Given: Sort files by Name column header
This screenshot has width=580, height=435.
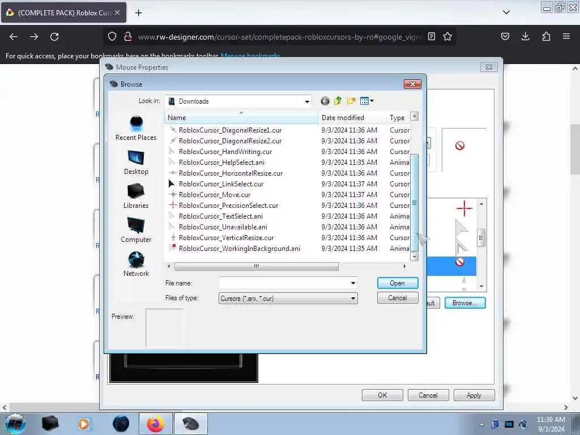Looking at the screenshot, I should click(x=241, y=118).
